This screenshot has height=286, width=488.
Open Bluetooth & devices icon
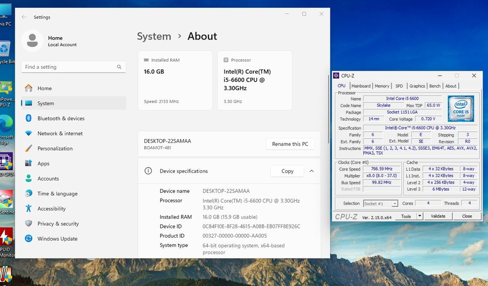point(29,118)
